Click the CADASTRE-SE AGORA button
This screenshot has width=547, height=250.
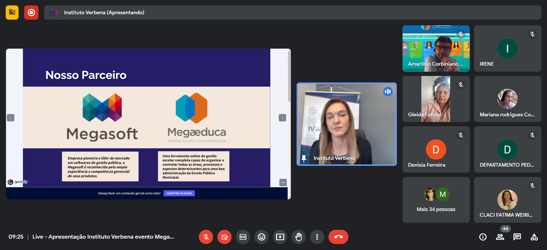(179, 193)
